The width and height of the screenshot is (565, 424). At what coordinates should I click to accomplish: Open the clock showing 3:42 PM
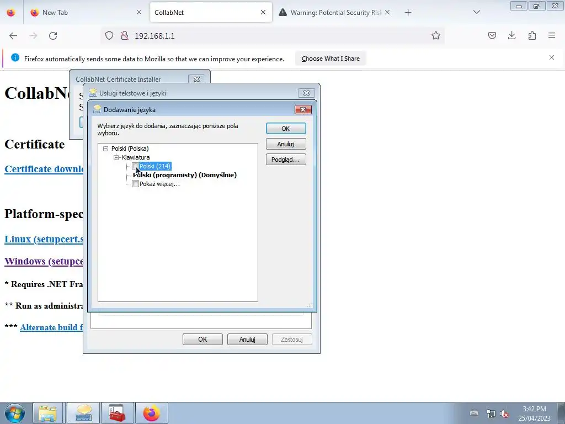click(x=534, y=413)
